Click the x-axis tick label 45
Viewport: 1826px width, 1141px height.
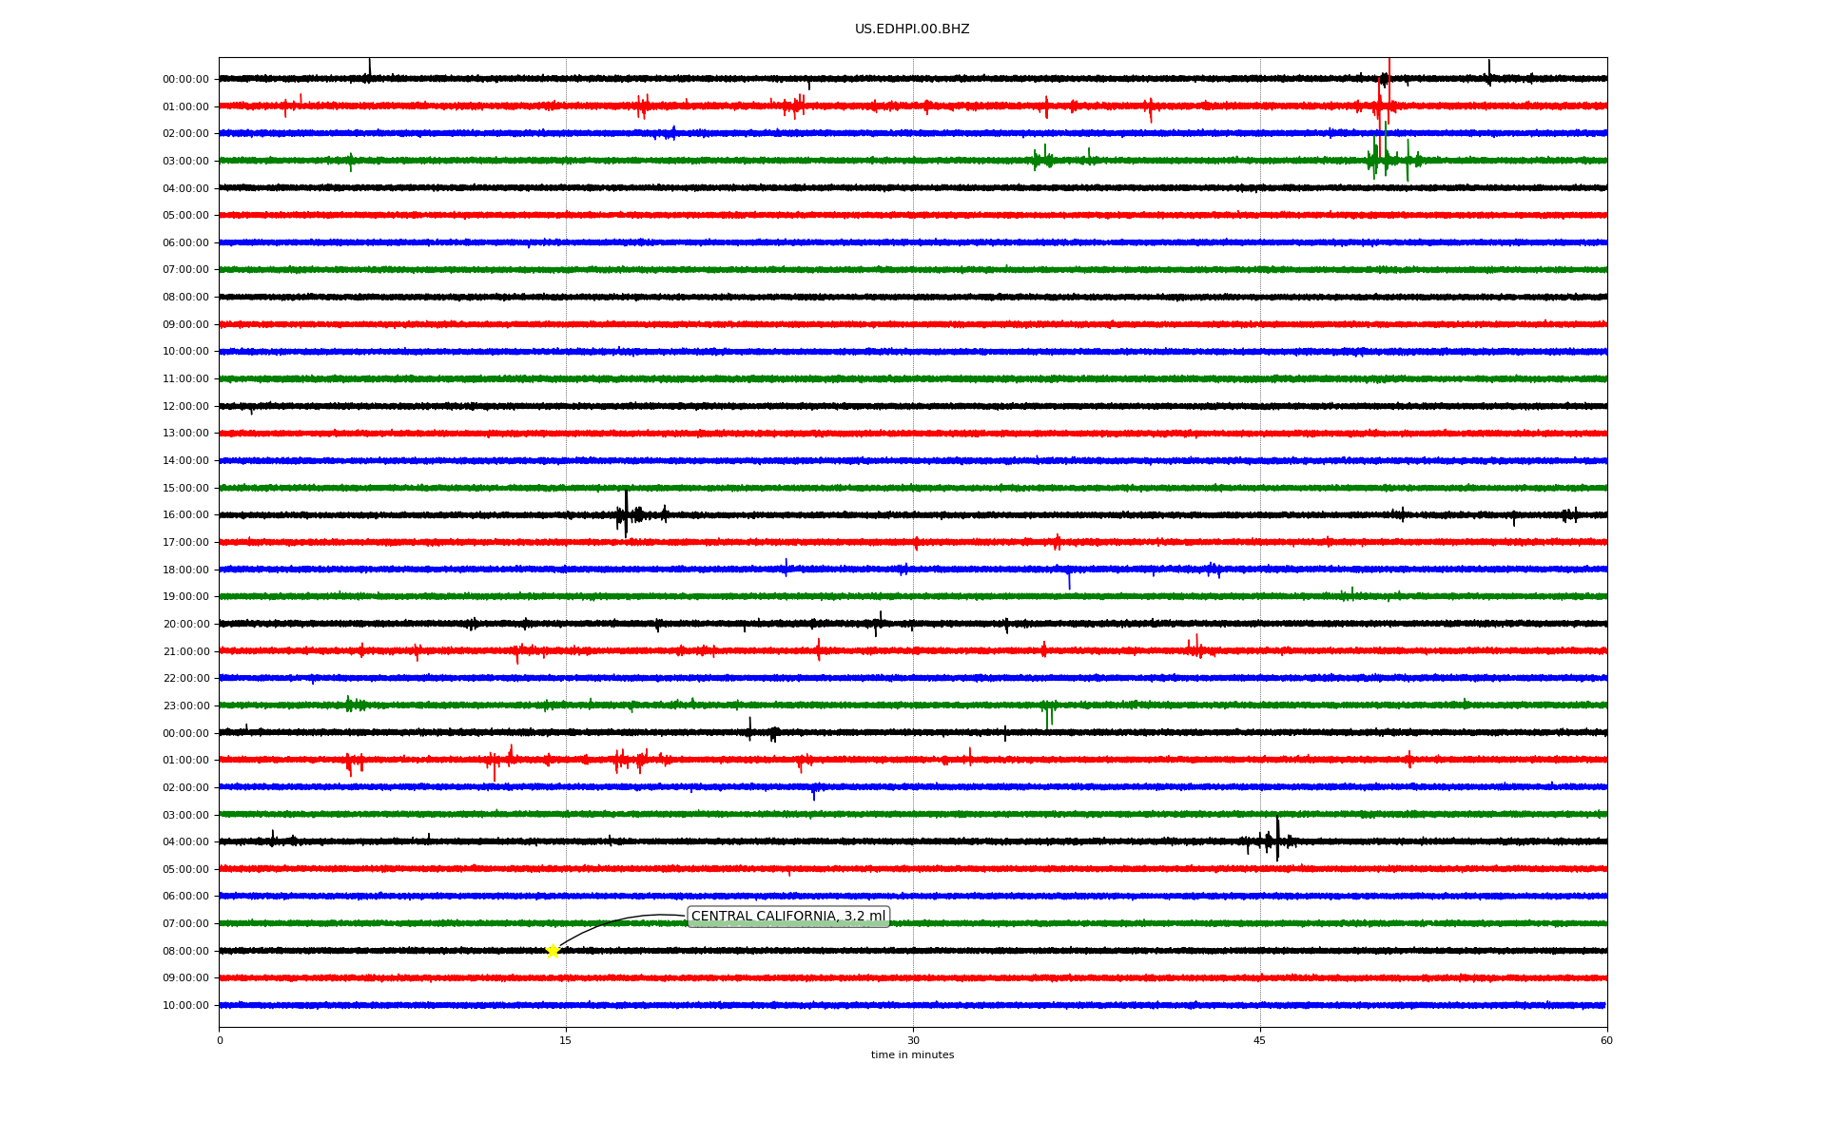pos(1260,1040)
